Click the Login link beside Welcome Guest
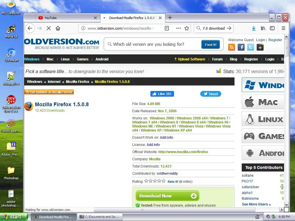295x221 pixels. [260, 40]
